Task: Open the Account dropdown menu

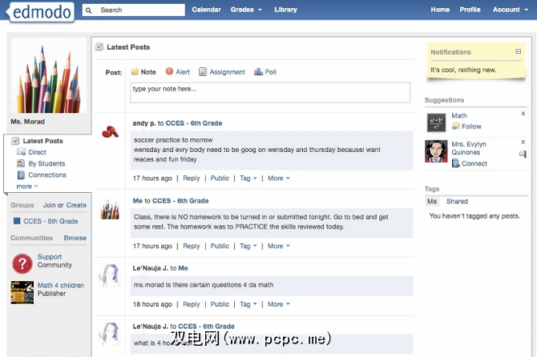Action: (x=511, y=10)
